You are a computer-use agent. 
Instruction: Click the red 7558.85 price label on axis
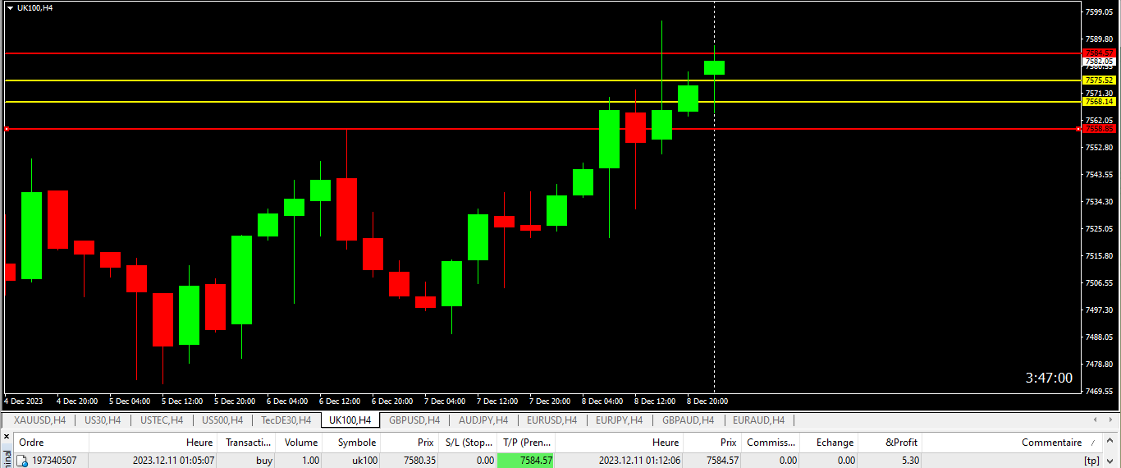1099,129
